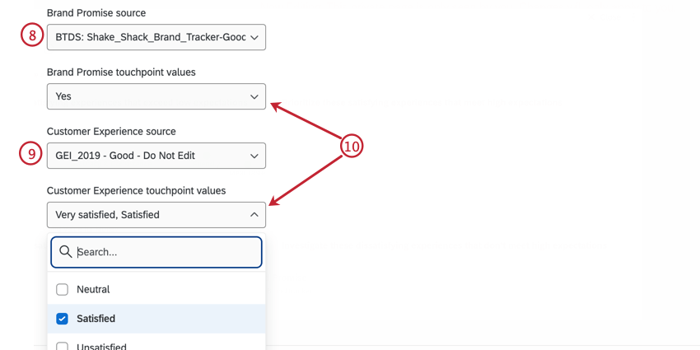The width and height of the screenshot is (700, 350).
Task: Click the magnifier icon in the search box
Action: click(66, 252)
